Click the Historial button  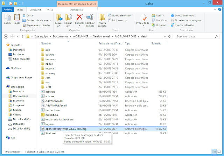pyautogui.click(x=159, y=25)
